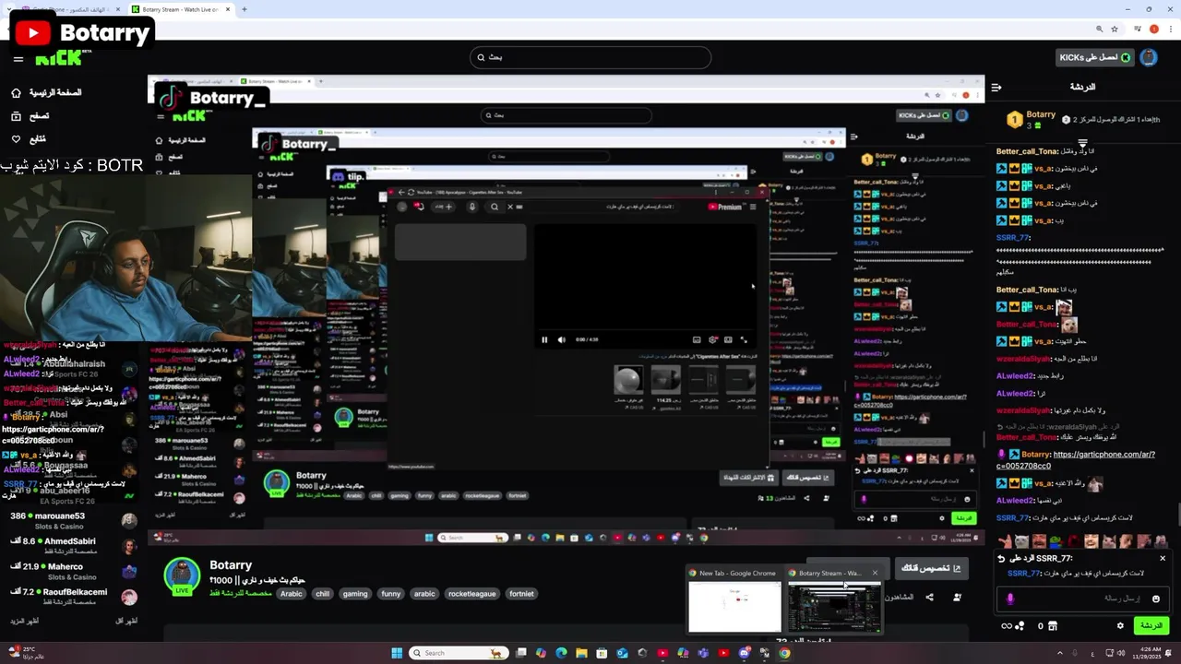This screenshot has width=1181, height=664.
Task: Open the Chrome three-dot menu
Action: pos(1169,29)
